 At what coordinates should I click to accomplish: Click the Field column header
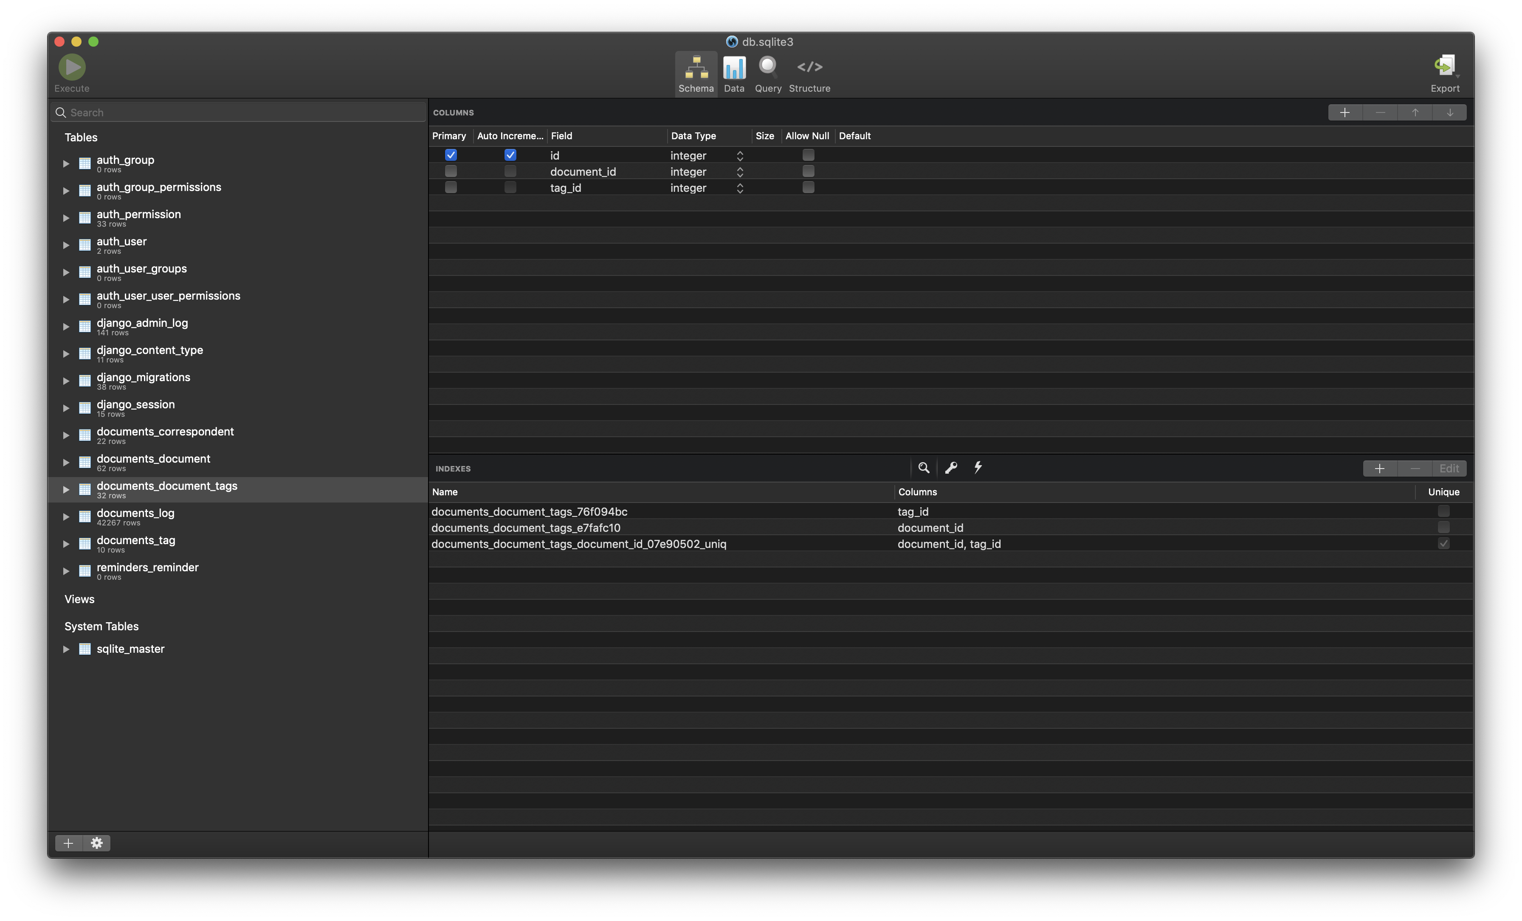pyautogui.click(x=606, y=136)
